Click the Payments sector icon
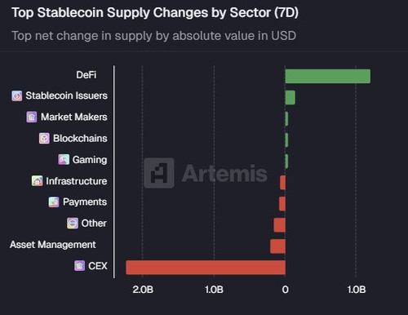 pos(54,202)
